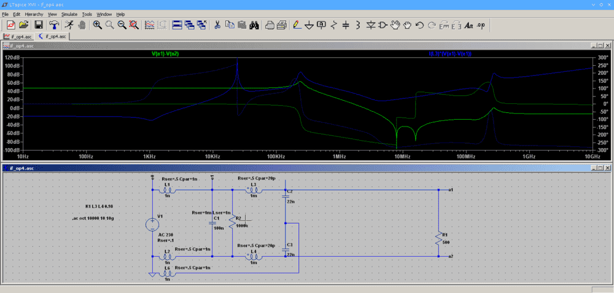Click the Run simulation icon
The width and height of the screenshot is (614, 293).
(x=68, y=25)
